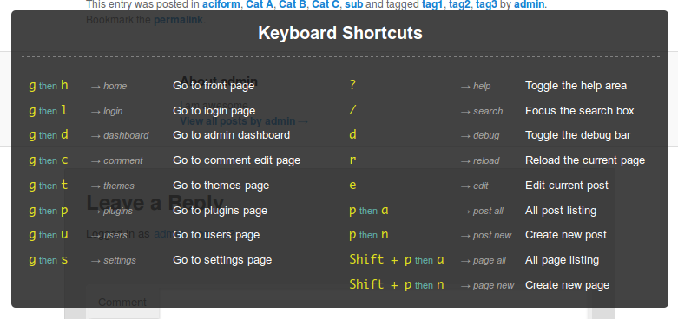Click the '→ post all' mnemonic label

pyautogui.click(x=482, y=212)
